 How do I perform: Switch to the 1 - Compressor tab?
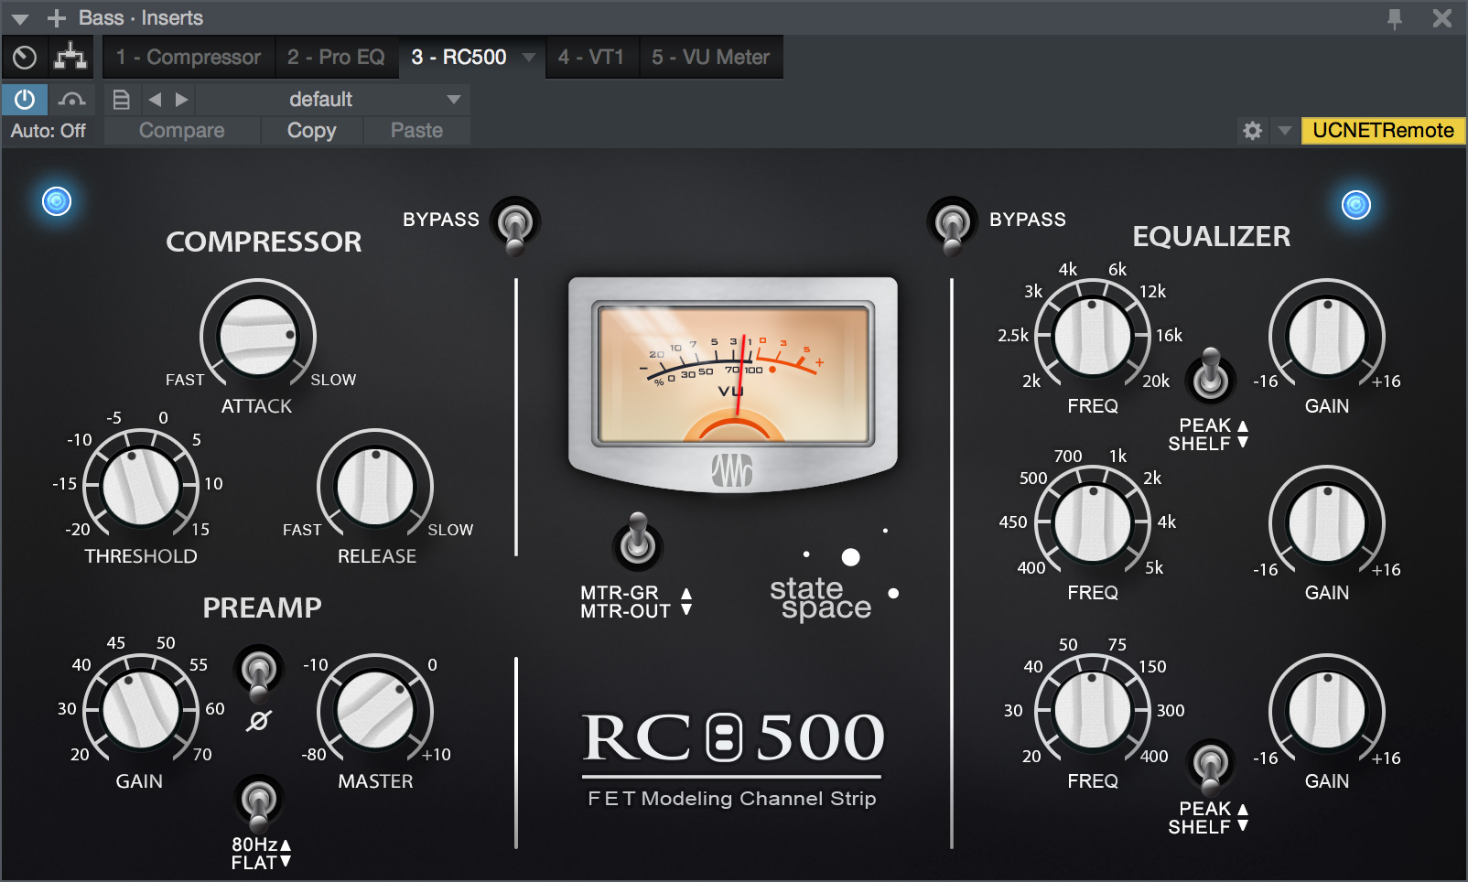189,57
